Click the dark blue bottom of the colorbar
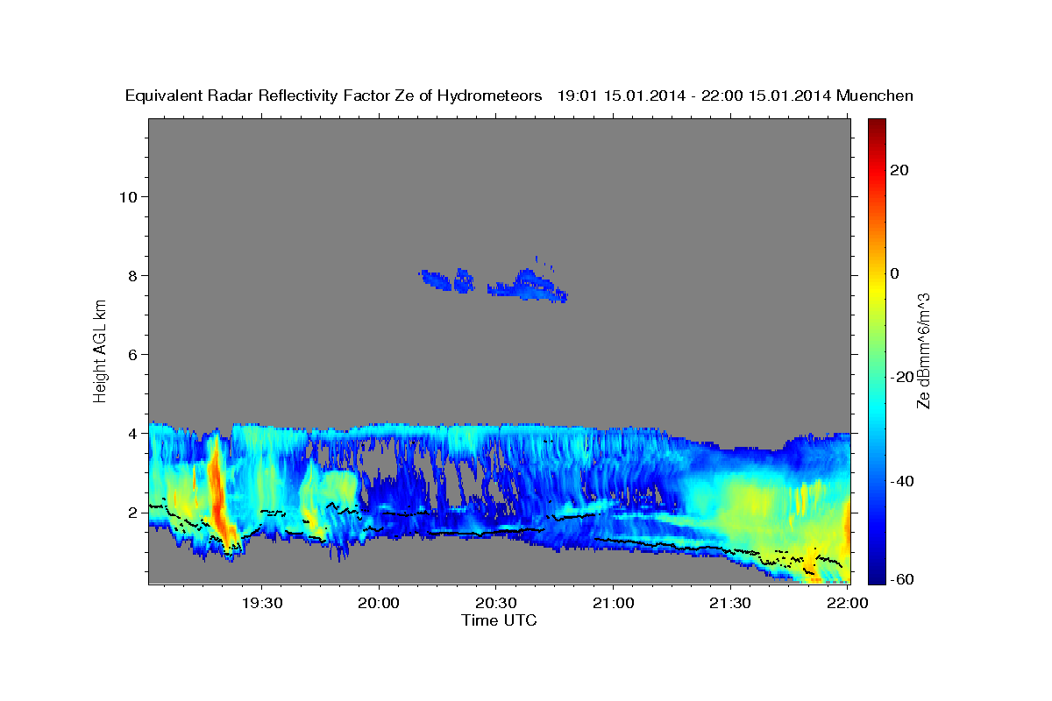Viewport: 1052px width, 701px height. (876, 574)
